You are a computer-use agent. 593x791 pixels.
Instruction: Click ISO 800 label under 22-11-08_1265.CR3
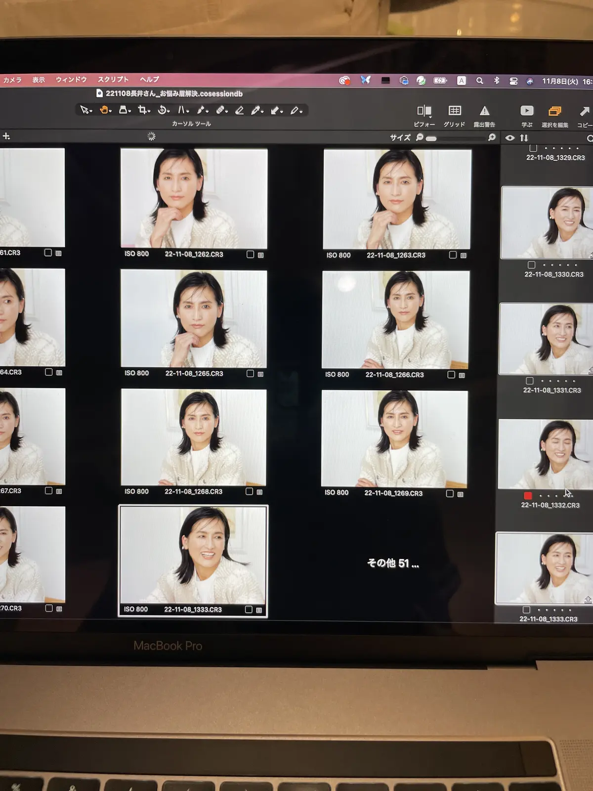[136, 373]
